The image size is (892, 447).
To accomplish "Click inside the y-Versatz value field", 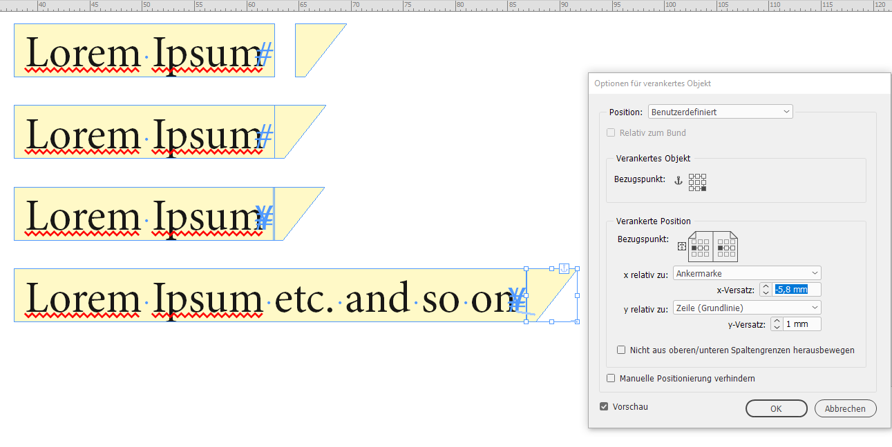I will [x=801, y=324].
